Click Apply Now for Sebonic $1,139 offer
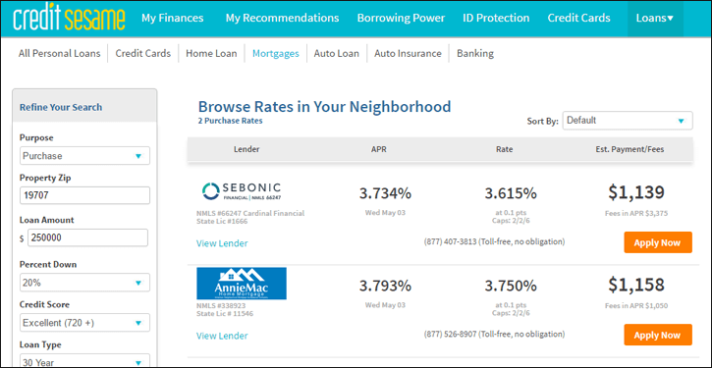 pos(658,242)
